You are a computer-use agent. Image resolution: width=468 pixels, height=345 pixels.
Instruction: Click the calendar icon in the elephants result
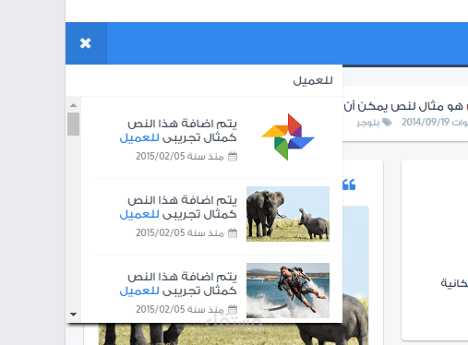click(x=233, y=233)
